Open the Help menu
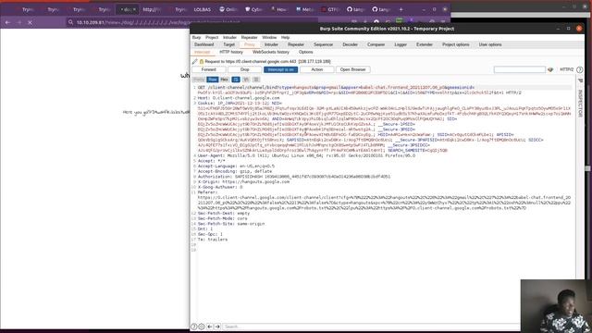The width and height of the screenshot is (592, 333). (x=286, y=37)
